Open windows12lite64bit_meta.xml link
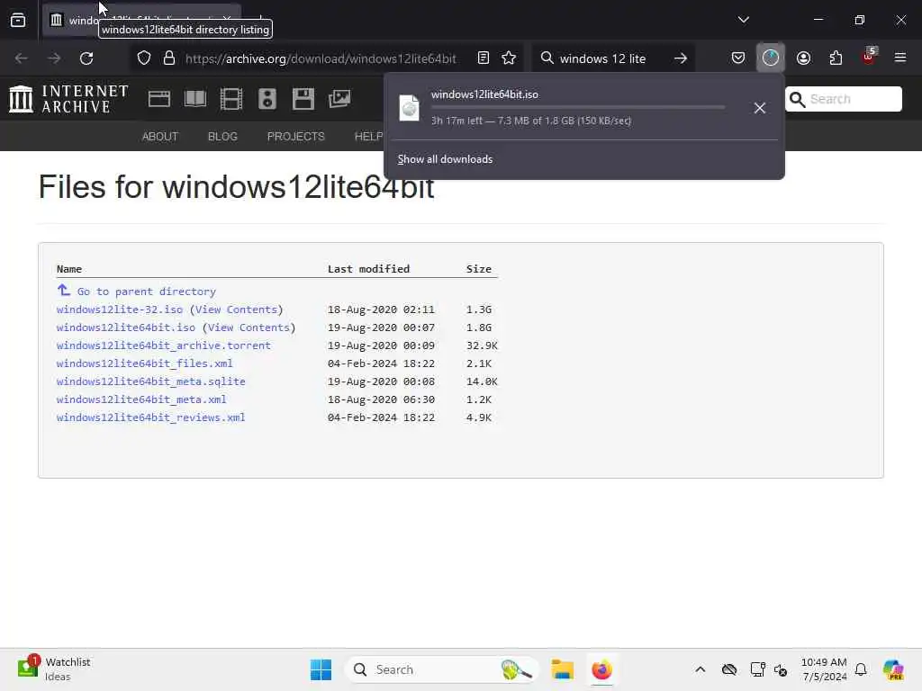This screenshot has width=922, height=691. pos(141,399)
